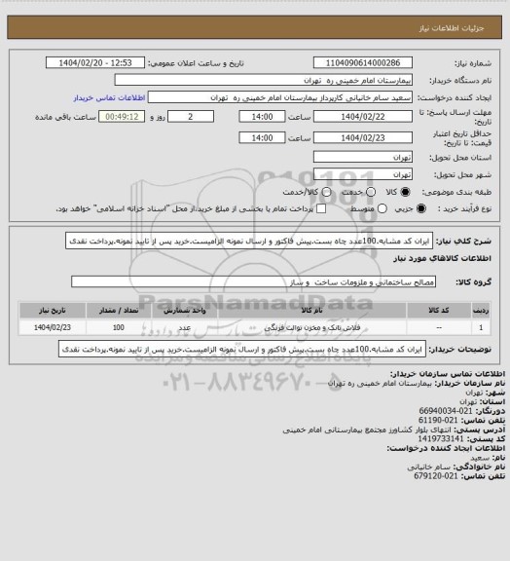Select the کالا/خدمت radio button
This screenshot has width=510, height=561.
(x=326, y=192)
